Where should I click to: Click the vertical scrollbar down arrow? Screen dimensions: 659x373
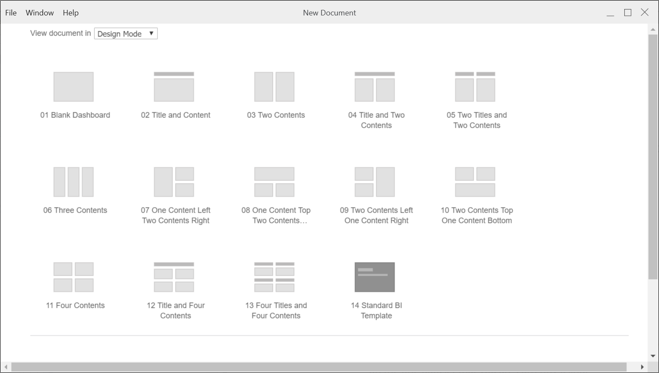653,356
